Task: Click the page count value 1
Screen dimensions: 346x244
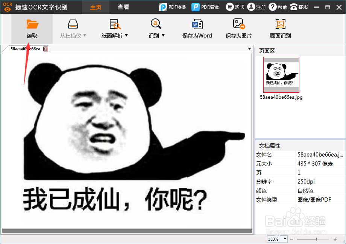Action: point(299,173)
